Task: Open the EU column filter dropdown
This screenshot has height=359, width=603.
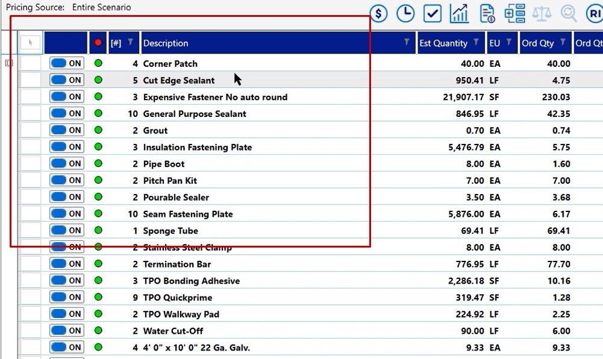Action: [x=509, y=42]
